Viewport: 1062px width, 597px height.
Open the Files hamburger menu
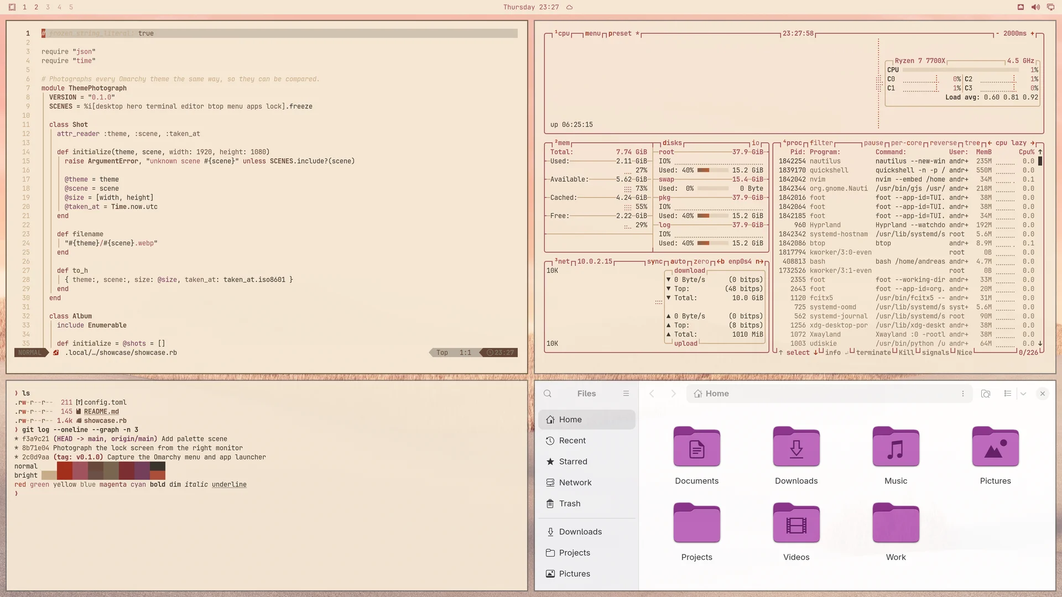point(626,394)
